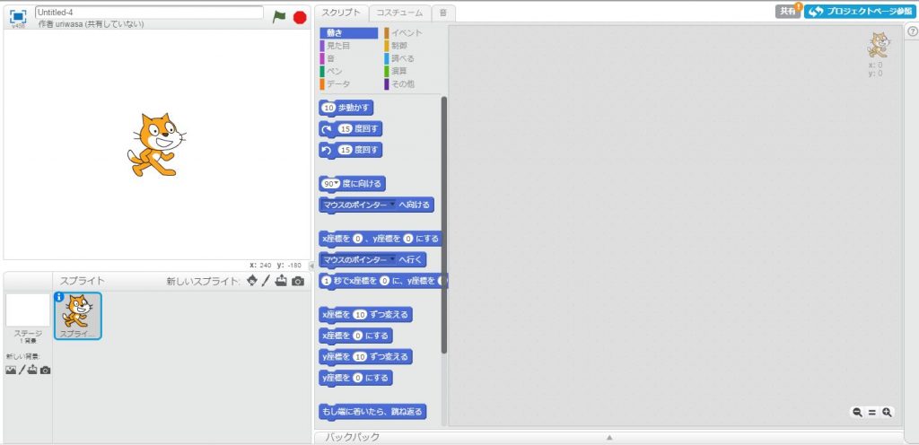Click the number field in the 10歩動かす block
Viewport: 919px width, 445px height.
pos(328,108)
